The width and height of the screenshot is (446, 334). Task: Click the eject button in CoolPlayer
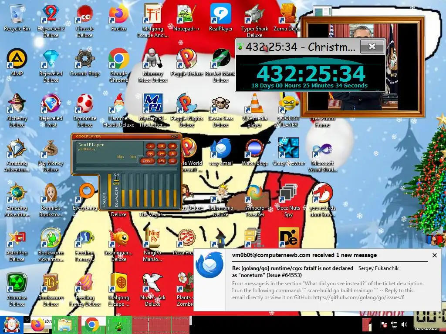click(172, 154)
